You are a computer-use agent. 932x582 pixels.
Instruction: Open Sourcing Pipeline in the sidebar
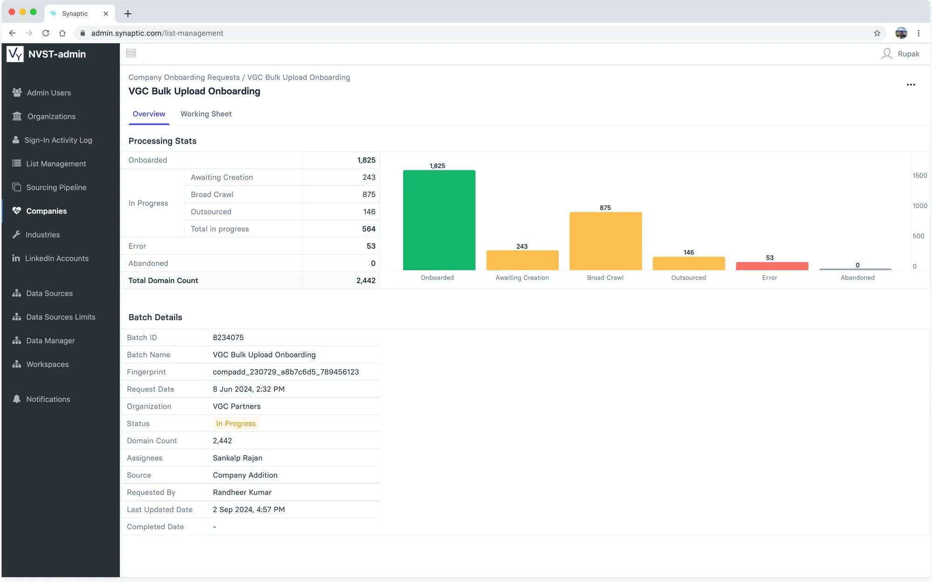61,187
